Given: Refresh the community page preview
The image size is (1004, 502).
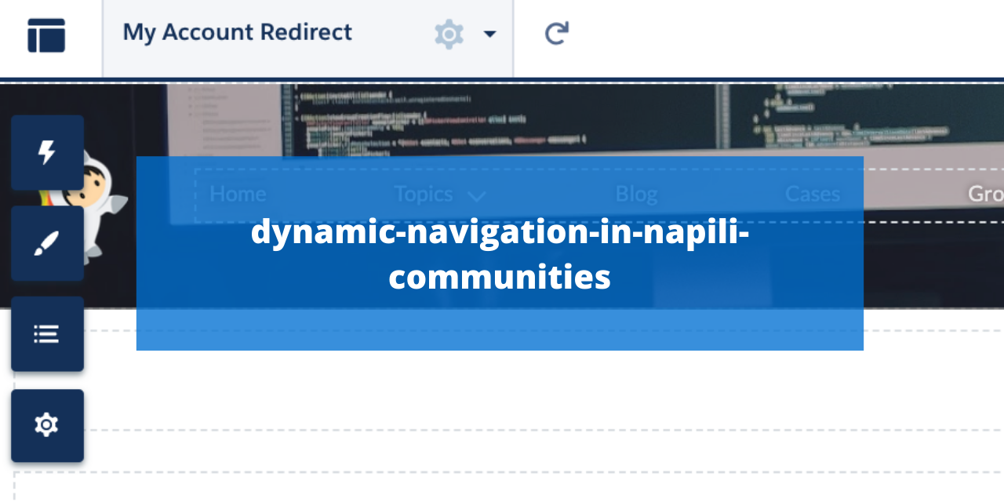Looking at the screenshot, I should point(555,35).
